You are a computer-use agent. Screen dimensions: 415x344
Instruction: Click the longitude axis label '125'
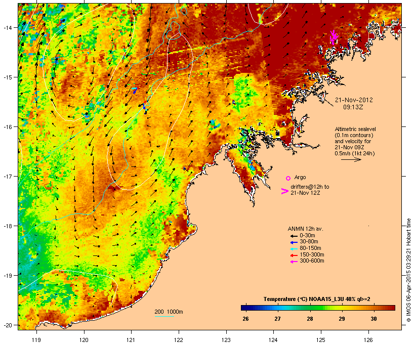pos(321,340)
